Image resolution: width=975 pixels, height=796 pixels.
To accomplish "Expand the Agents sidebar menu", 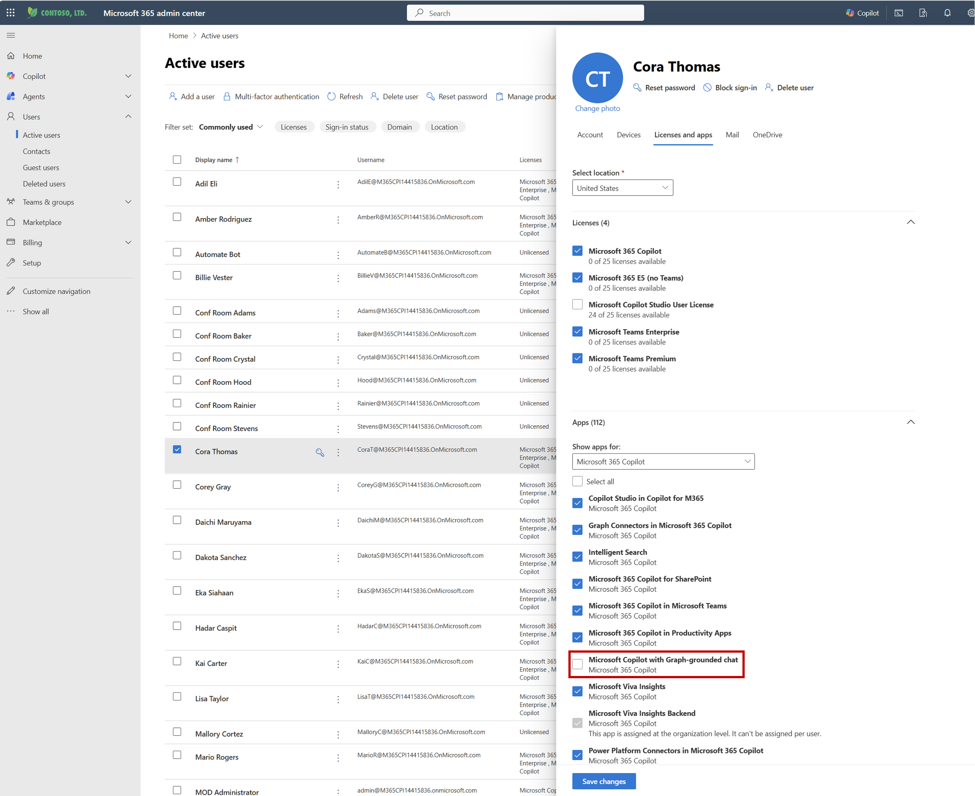I will tap(128, 96).
